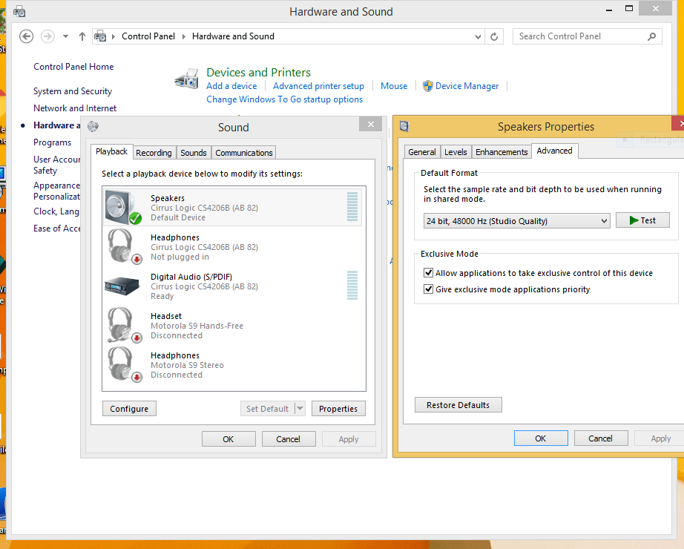Click the Restore Defaults button
The height and width of the screenshot is (549, 684).
pos(458,404)
